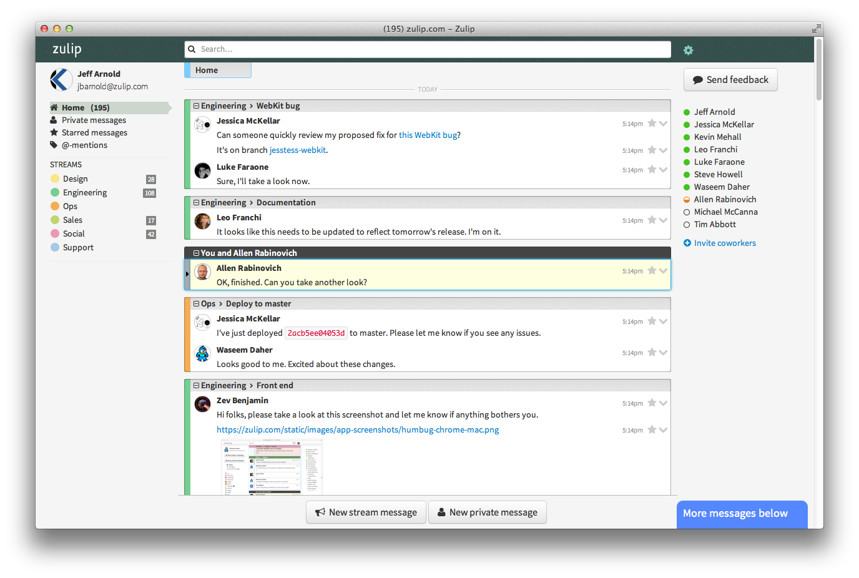Collapse the Engineering > Documentation thread
This screenshot has height=578, width=859.
196,203
